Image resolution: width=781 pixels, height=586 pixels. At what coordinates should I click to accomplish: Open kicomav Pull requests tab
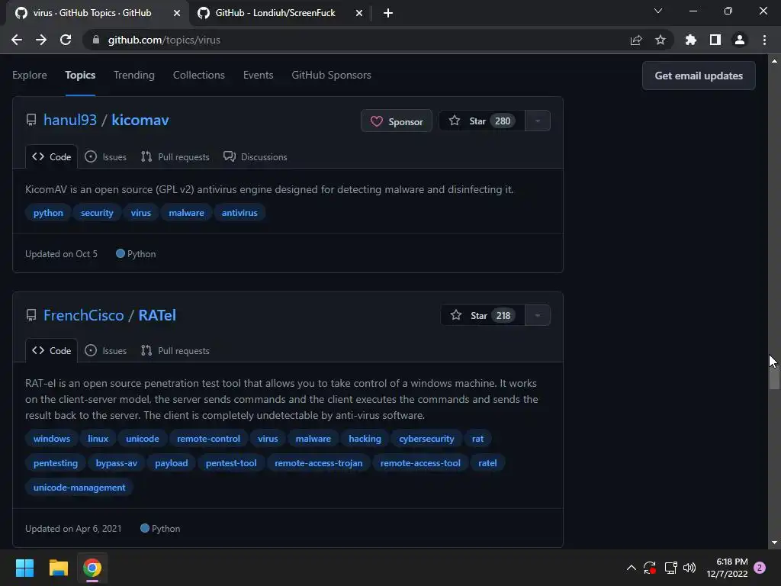(175, 157)
